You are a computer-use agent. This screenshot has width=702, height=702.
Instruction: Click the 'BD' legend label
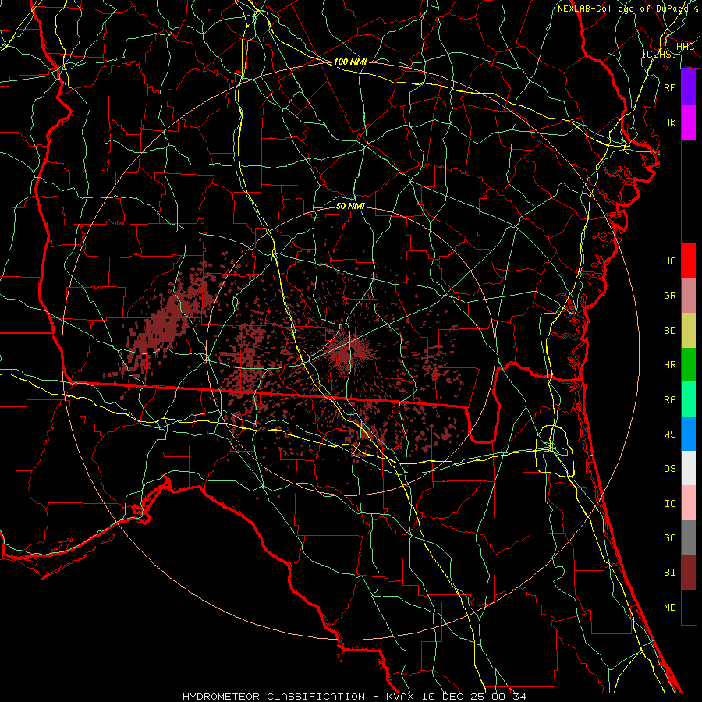(x=669, y=331)
